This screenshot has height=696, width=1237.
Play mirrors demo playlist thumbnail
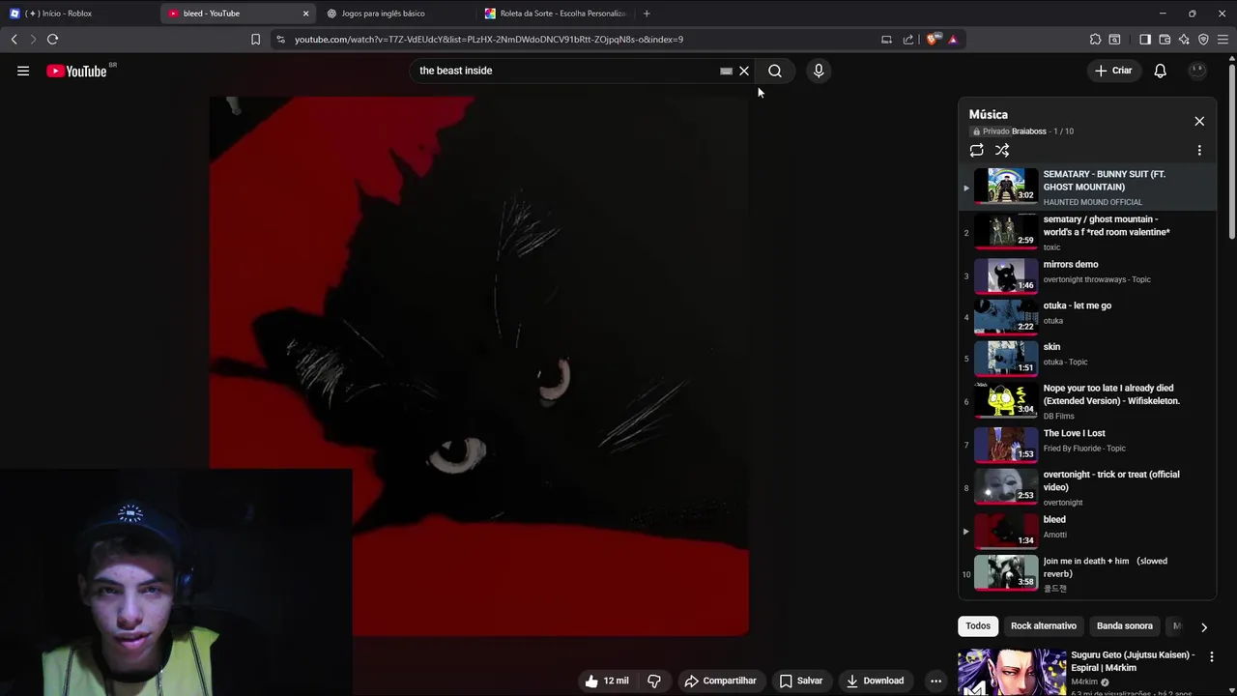coord(1005,275)
